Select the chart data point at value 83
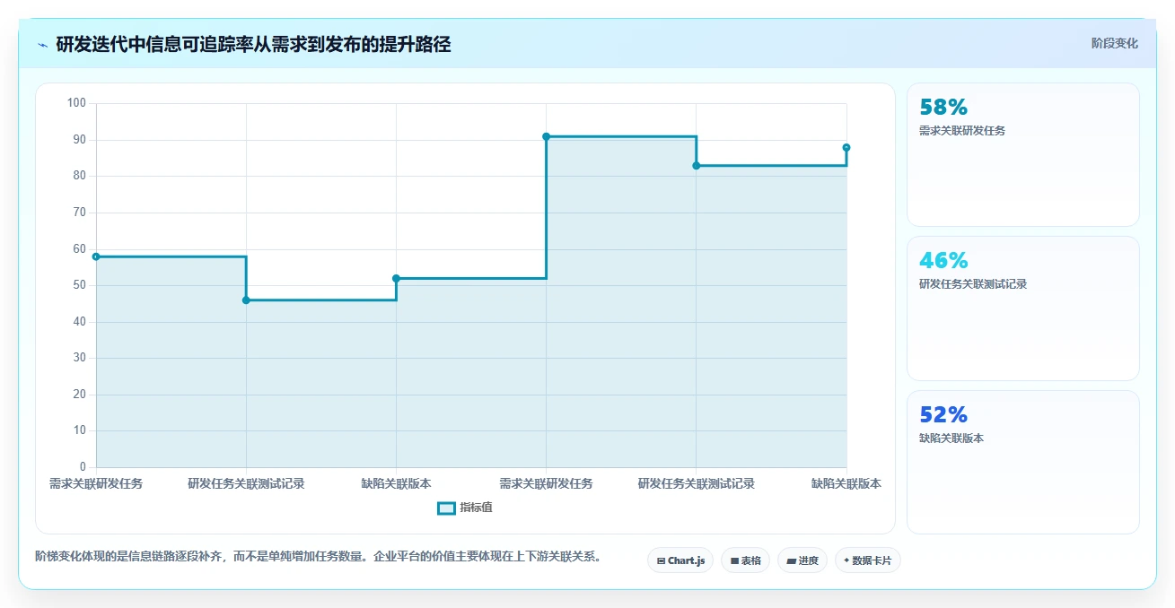The width and height of the screenshot is (1175, 608). [697, 165]
